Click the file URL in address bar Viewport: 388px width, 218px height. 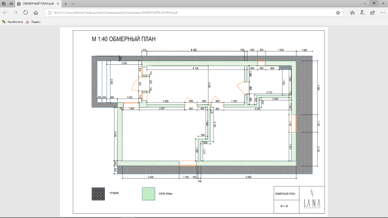click(116, 13)
